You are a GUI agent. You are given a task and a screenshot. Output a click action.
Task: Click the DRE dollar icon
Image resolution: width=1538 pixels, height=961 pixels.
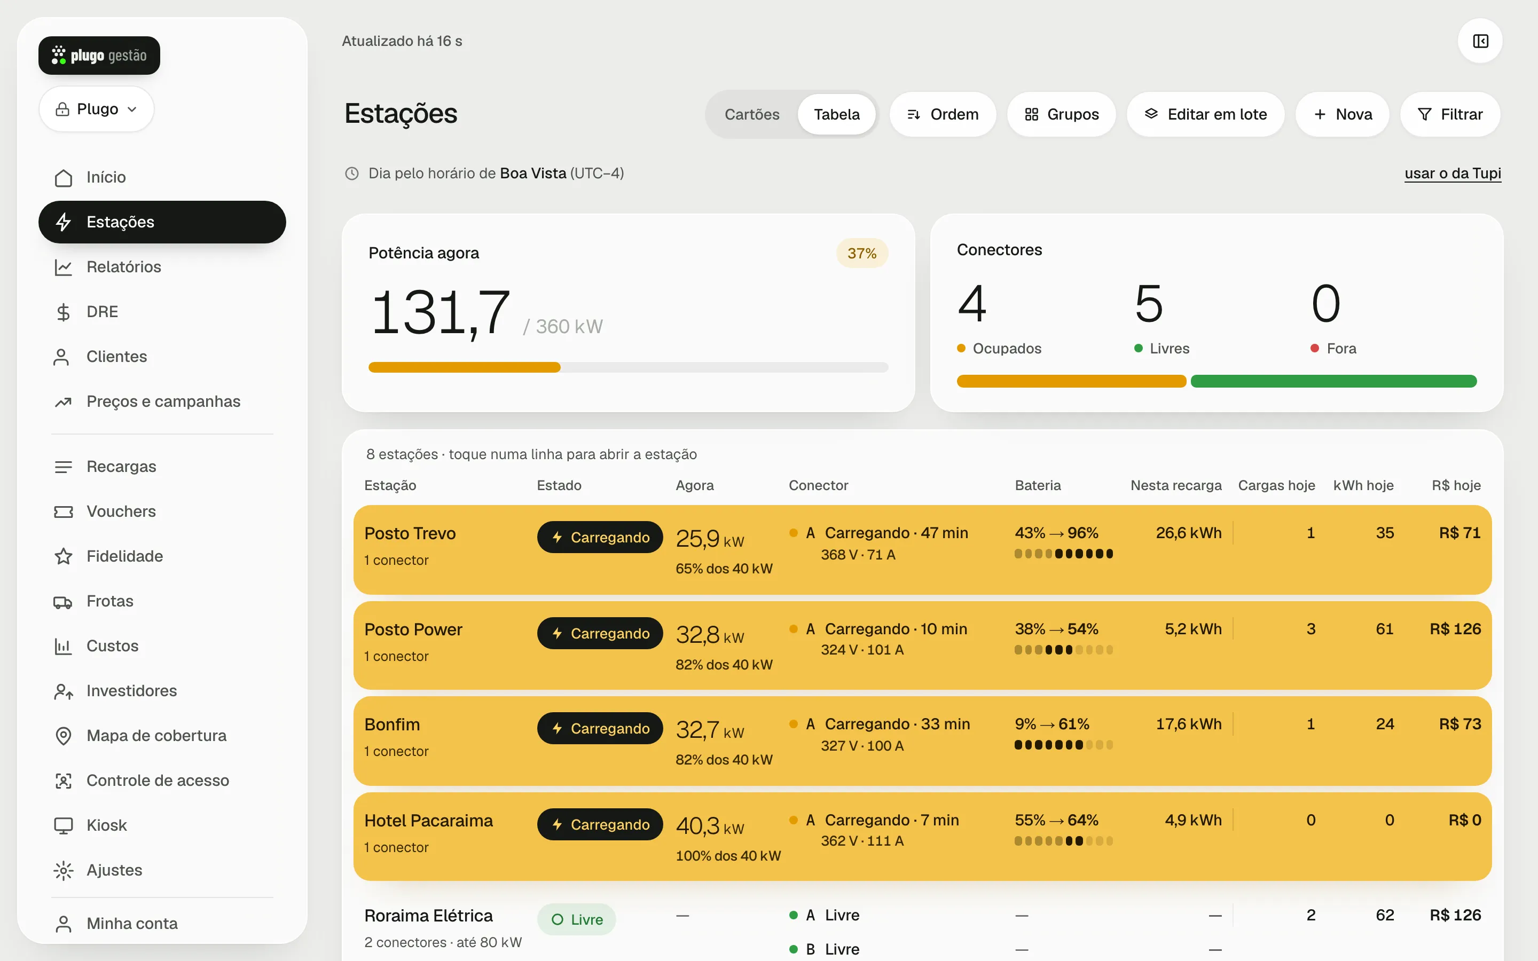pyautogui.click(x=63, y=312)
